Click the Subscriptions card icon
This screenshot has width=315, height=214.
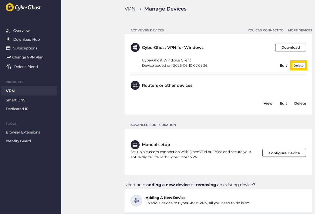tap(8, 48)
